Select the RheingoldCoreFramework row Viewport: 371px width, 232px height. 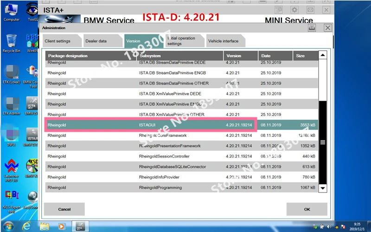(x=182, y=135)
